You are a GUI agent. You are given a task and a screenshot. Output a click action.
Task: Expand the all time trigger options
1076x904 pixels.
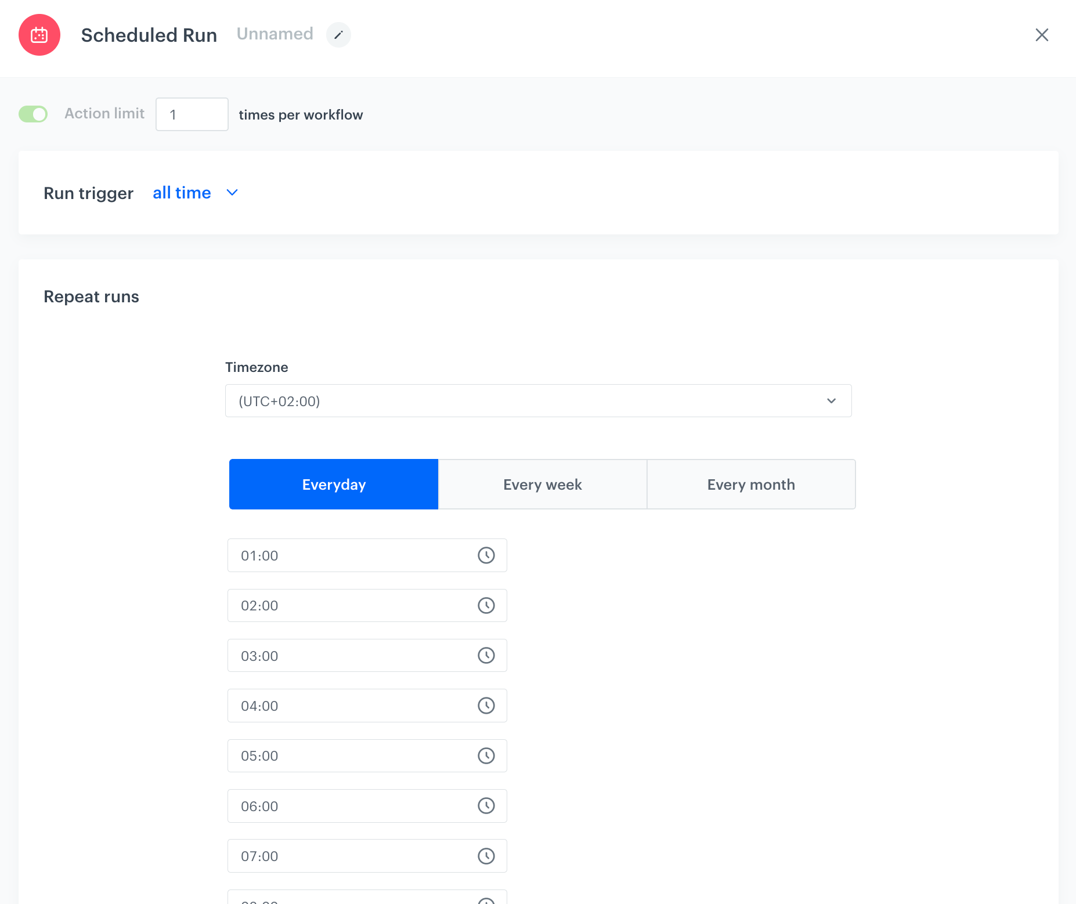click(x=232, y=193)
